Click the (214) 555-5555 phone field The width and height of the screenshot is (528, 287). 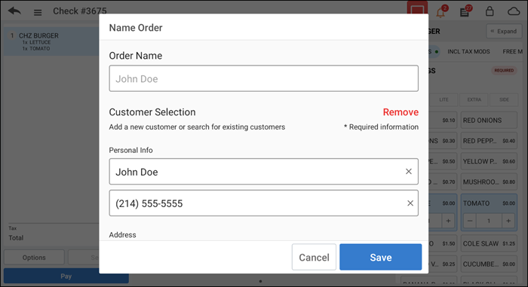[x=264, y=203]
